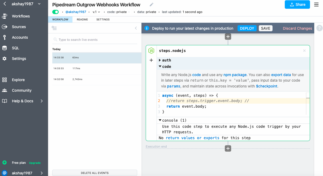
Task: Click the help question mark icon
Action: [319, 28]
